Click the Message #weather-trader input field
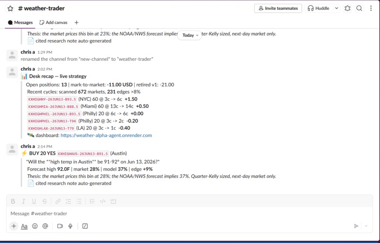This screenshot has height=243, width=380. click(x=189, y=213)
